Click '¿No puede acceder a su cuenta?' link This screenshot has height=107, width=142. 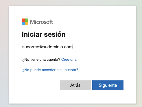coord(50,70)
